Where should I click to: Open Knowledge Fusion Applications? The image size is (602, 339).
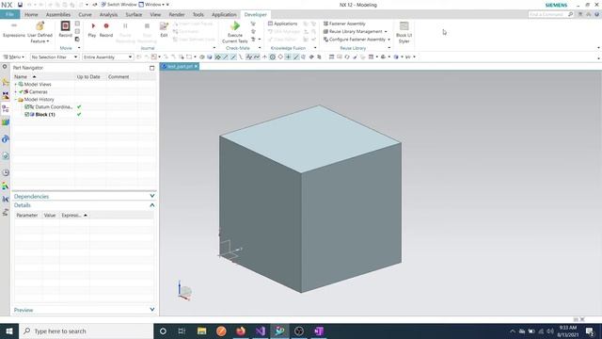(x=282, y=24)
